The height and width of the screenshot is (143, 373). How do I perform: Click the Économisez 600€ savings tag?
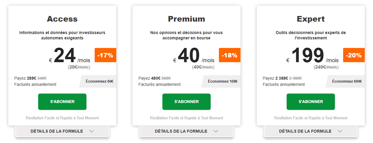pos(347,81)
